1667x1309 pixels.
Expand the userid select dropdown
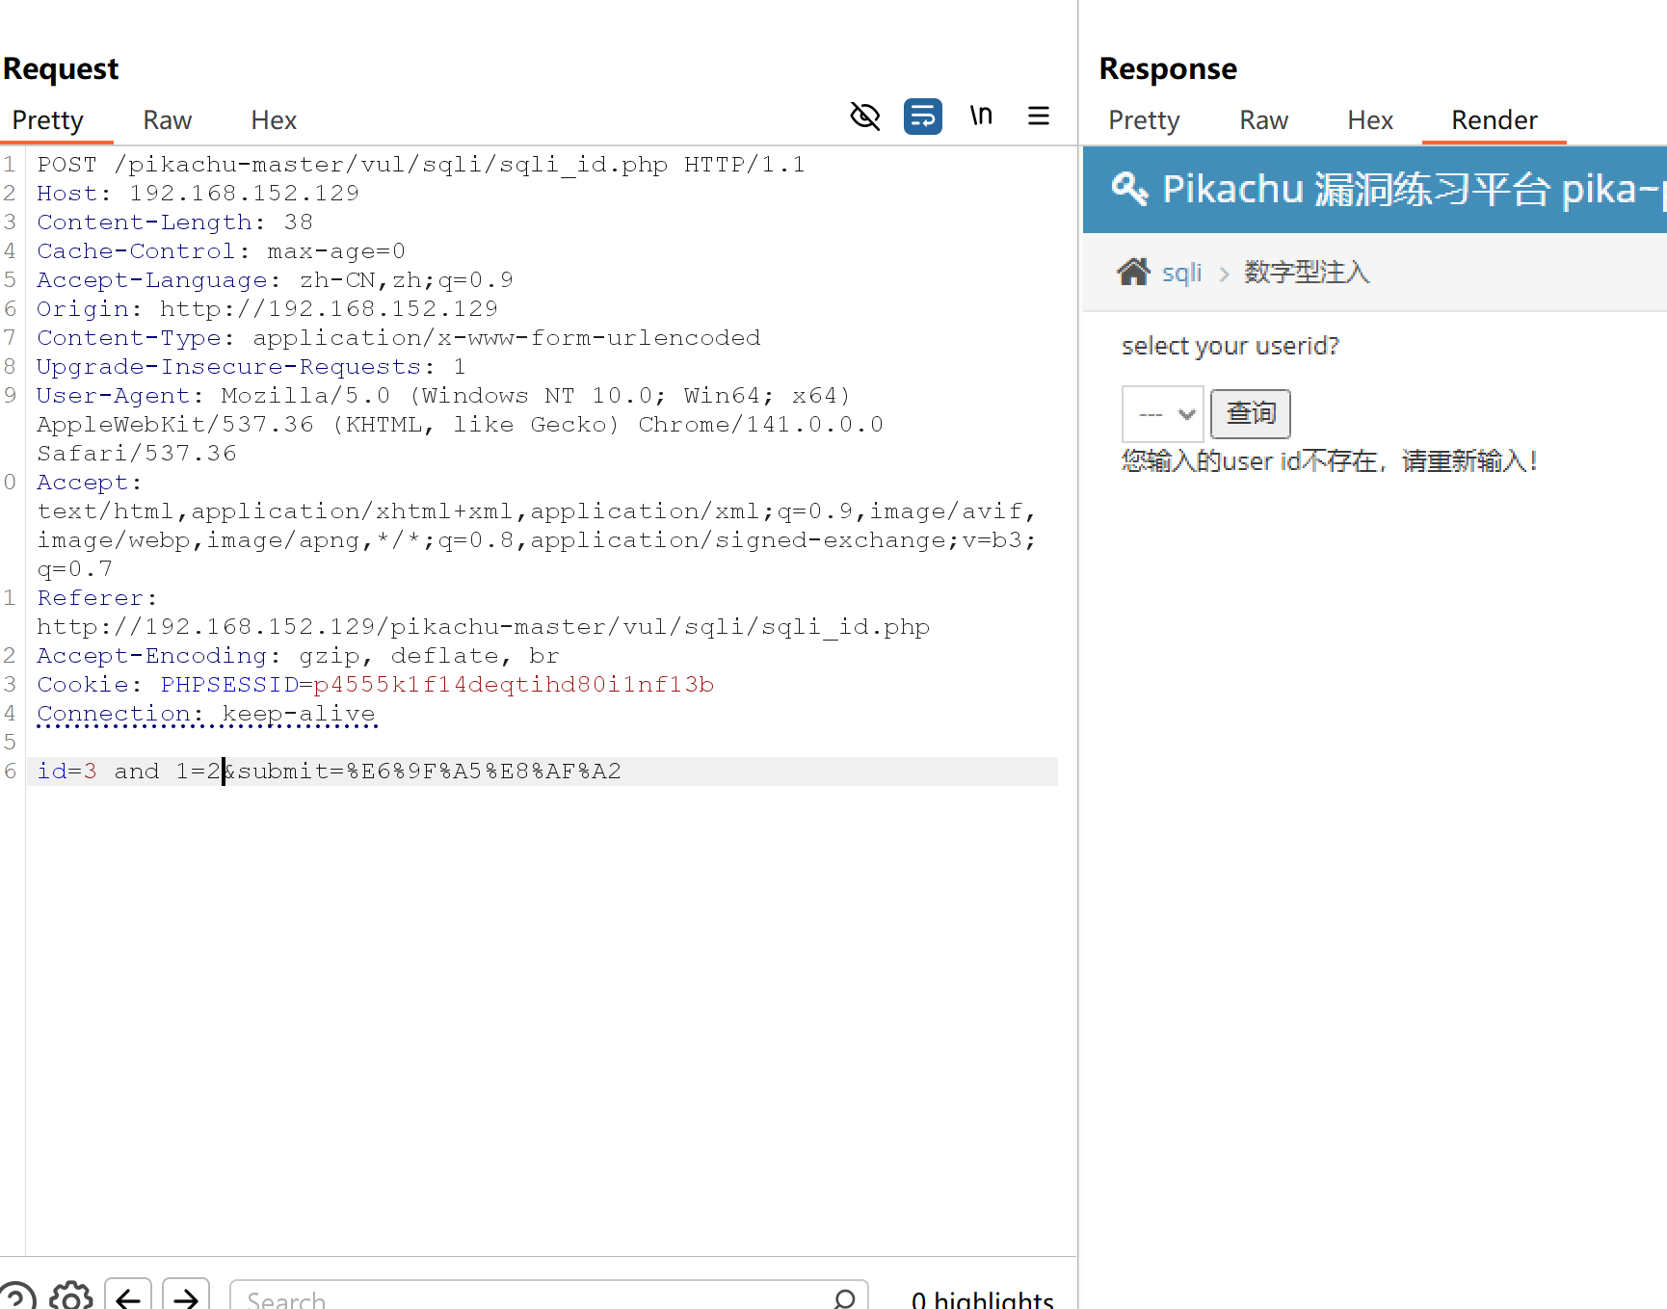click(1163, 414)
